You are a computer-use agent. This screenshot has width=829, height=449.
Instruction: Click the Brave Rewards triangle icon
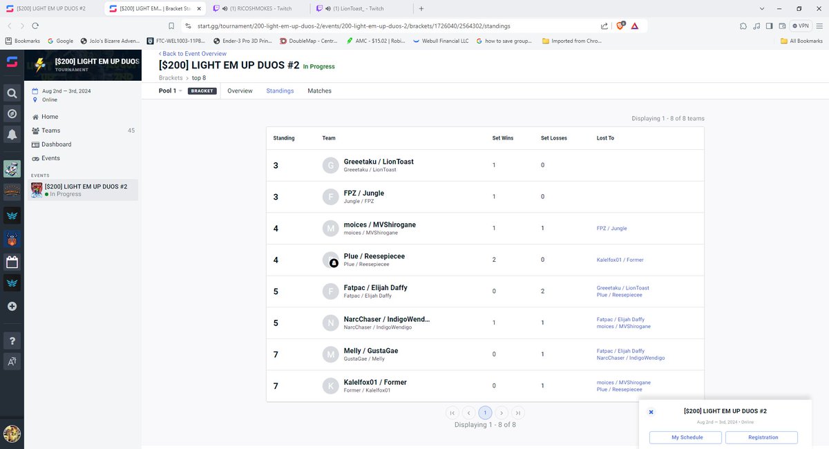[634, 26]
